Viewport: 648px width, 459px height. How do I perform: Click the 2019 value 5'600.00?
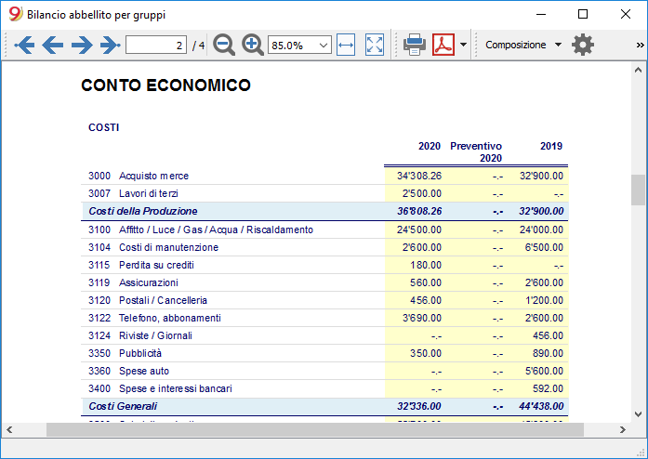pyautogui.click(x=544, y=371)
